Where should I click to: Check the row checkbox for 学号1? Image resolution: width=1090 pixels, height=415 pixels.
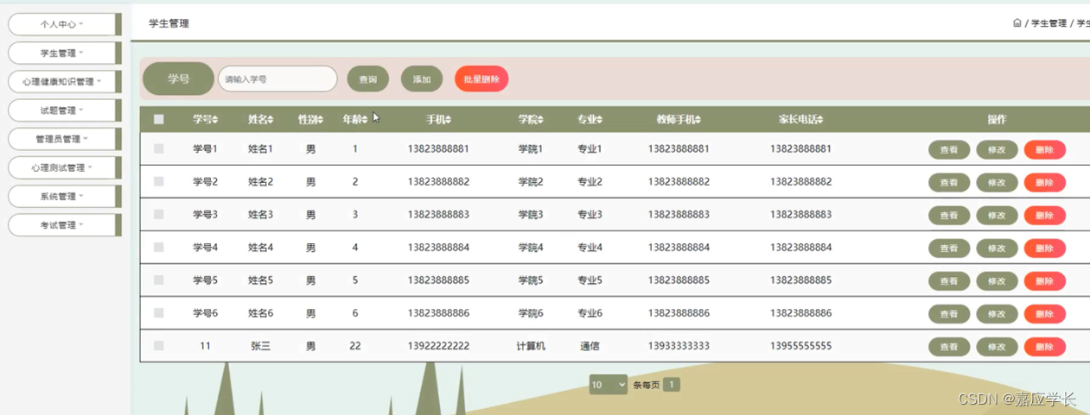pyautogui.click(x=158, y=148)
